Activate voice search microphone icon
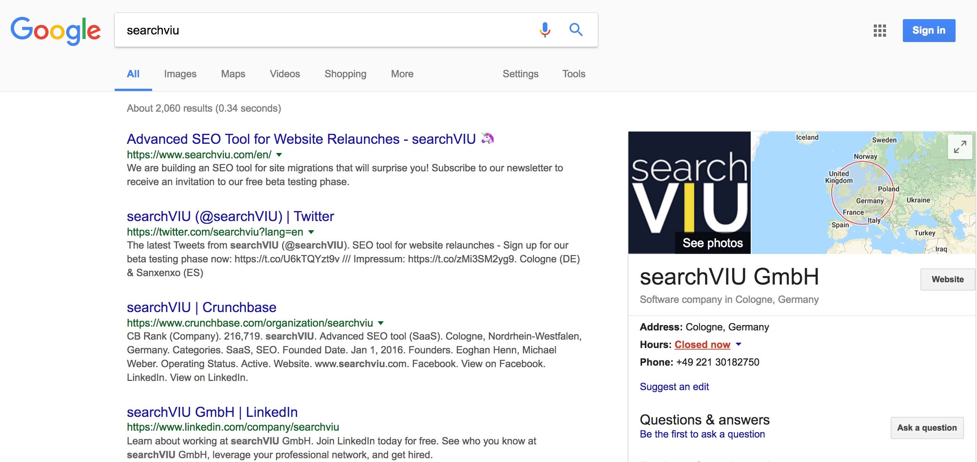This screenshot has height=462, width=977. [545, 30]
